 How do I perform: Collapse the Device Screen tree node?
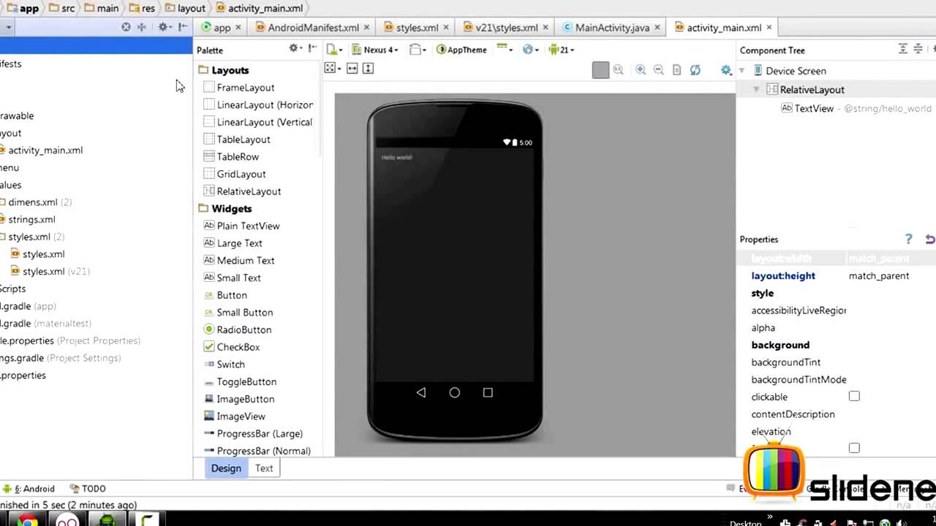point(741,71)
